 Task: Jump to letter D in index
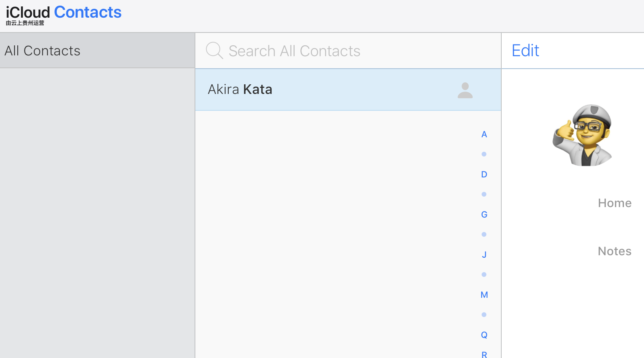click(484, 175)
